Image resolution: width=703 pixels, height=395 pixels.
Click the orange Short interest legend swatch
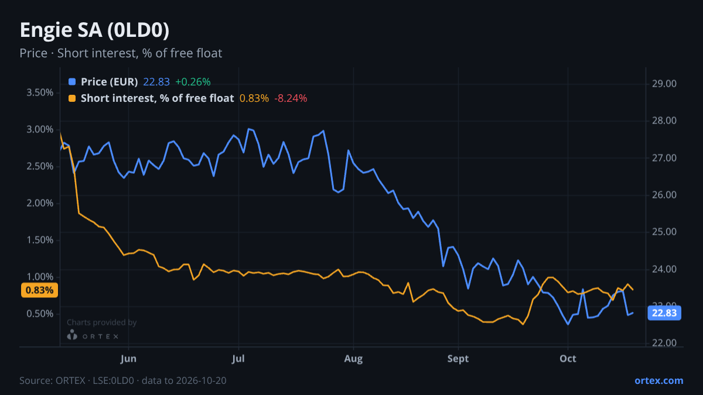coord(72,98)
